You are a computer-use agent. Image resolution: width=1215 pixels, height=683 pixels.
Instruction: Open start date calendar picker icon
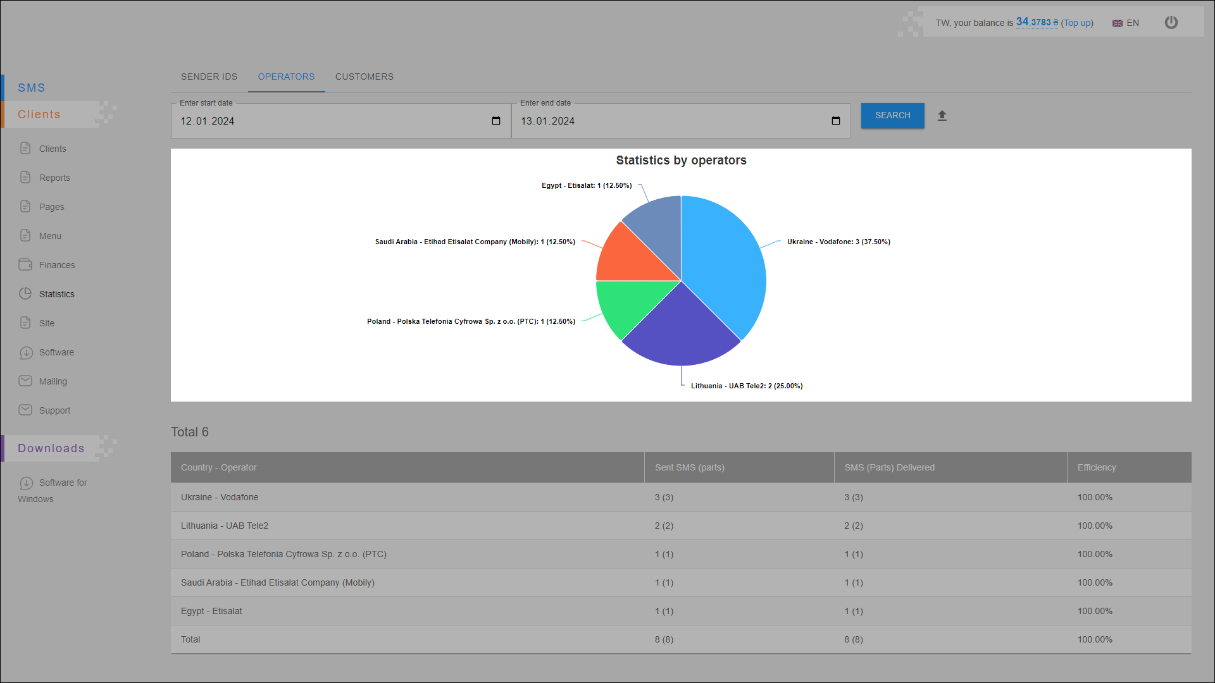click(x=496, y=121)
